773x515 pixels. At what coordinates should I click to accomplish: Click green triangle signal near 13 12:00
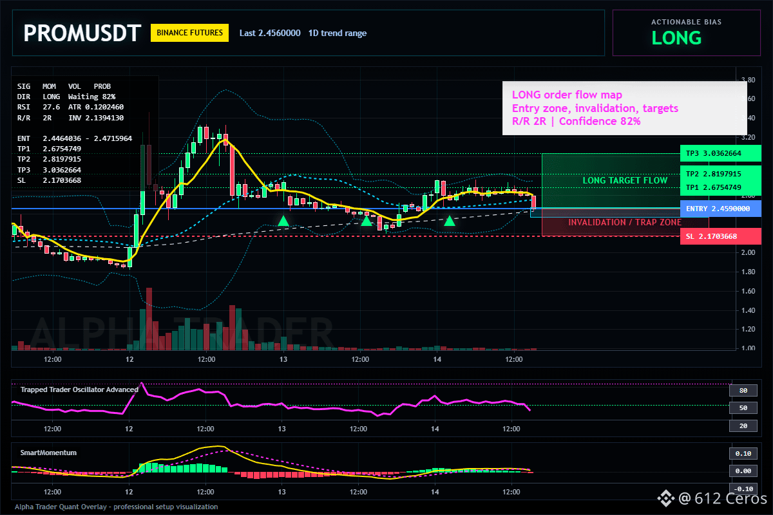366,221
